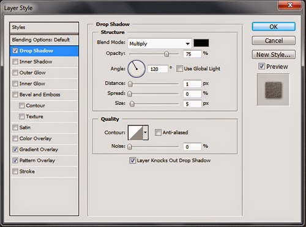Enable the Inner Glow checkbox
The width and height of the screenshot is (306, 227).
click(x=15, y=84)
